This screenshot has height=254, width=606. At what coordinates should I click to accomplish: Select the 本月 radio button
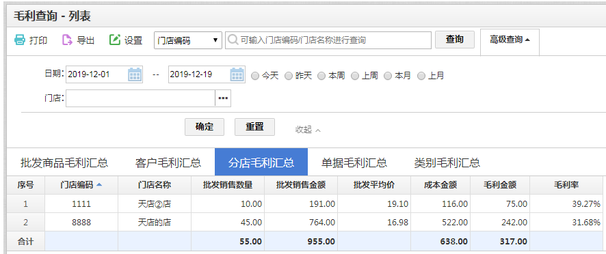[388, 76]
